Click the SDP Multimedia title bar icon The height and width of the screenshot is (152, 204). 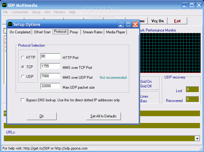[x=4, y=5]
